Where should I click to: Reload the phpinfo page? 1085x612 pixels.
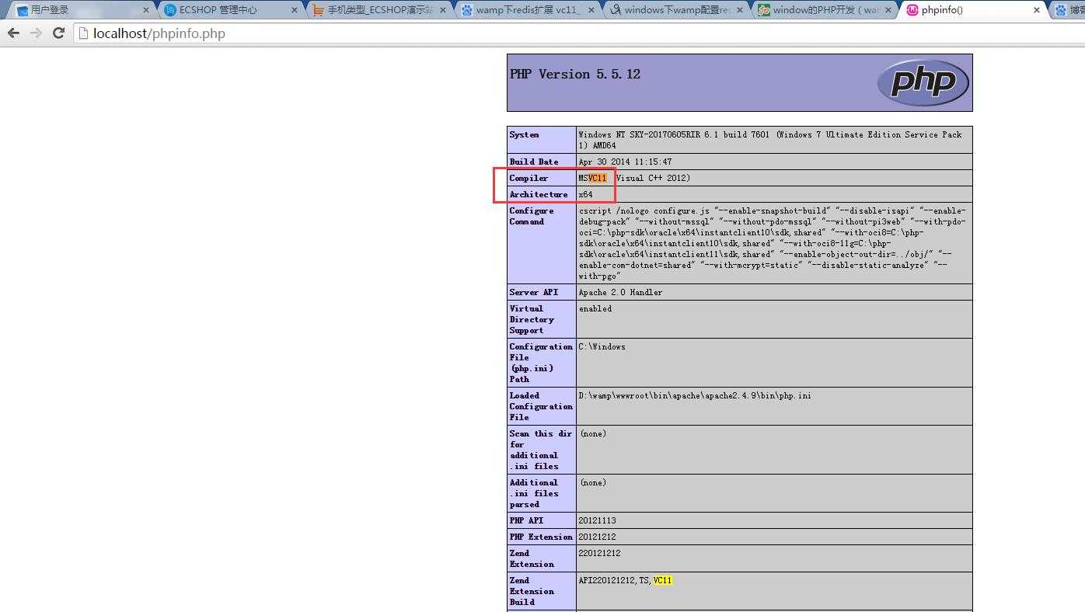[x=58, y=33]
